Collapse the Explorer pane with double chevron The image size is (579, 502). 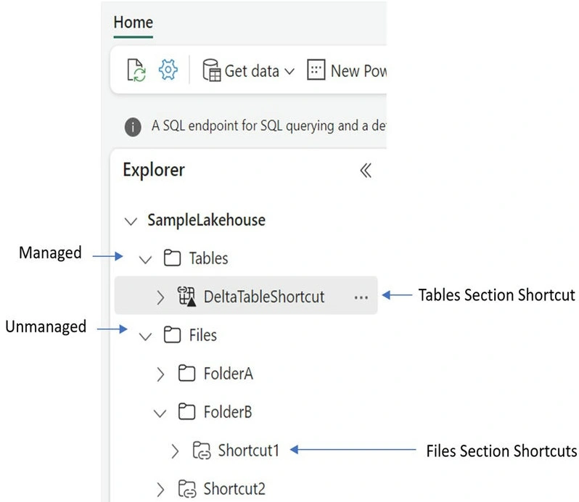[366, 170]
